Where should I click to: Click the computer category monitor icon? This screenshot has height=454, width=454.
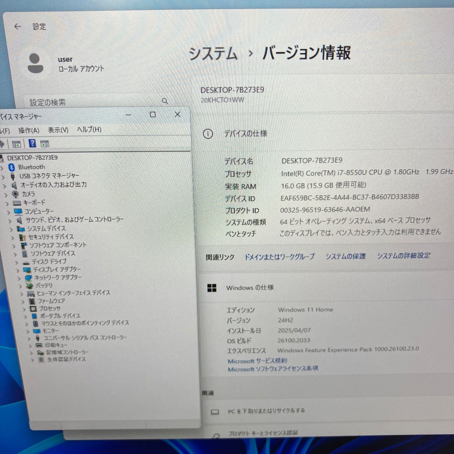pyautogui.click(x=18, y=212)
